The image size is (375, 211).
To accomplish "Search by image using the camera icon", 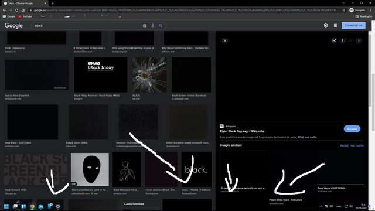I will [145, 26].
